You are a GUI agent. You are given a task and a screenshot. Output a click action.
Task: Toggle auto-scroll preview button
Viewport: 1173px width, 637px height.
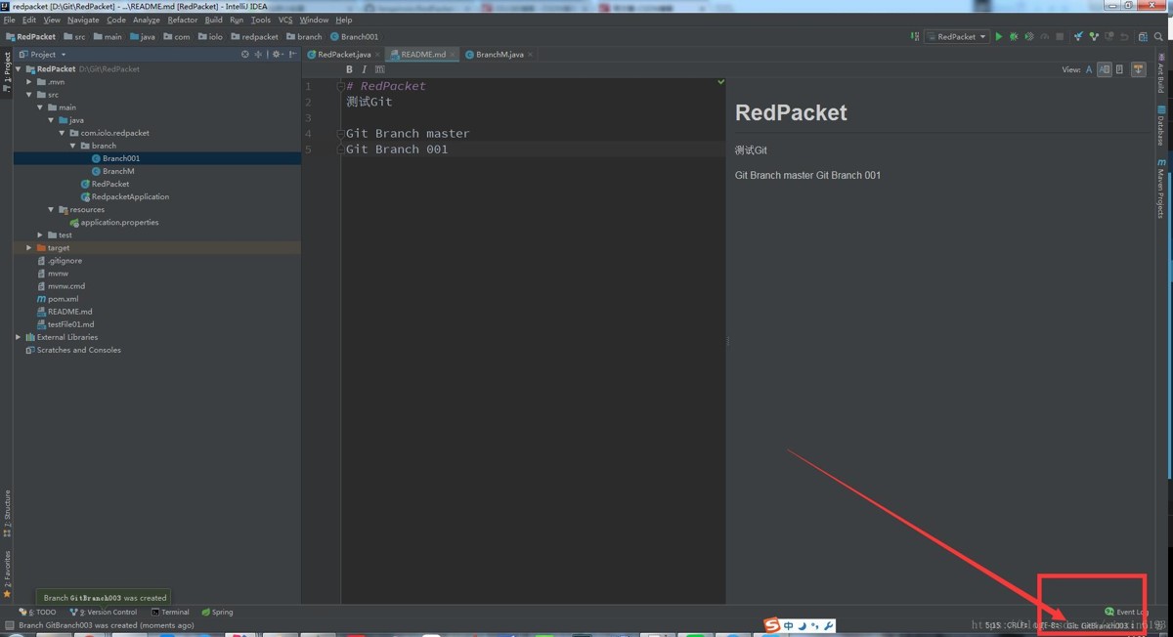(x=1138, y=69)
